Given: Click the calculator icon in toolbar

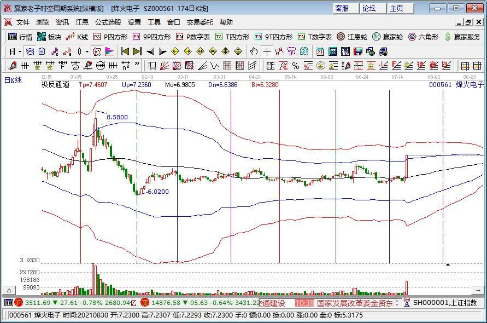Looking at the screenshot, I should [x=332, y=51].
